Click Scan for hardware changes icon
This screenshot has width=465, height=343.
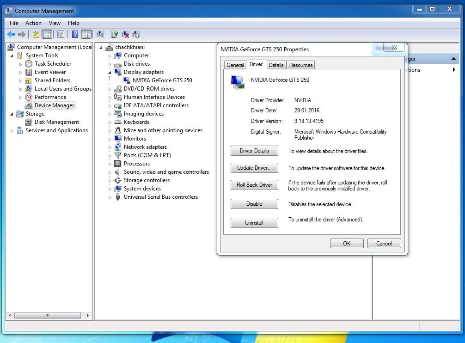pyautogui.click(x=100, y=34)
